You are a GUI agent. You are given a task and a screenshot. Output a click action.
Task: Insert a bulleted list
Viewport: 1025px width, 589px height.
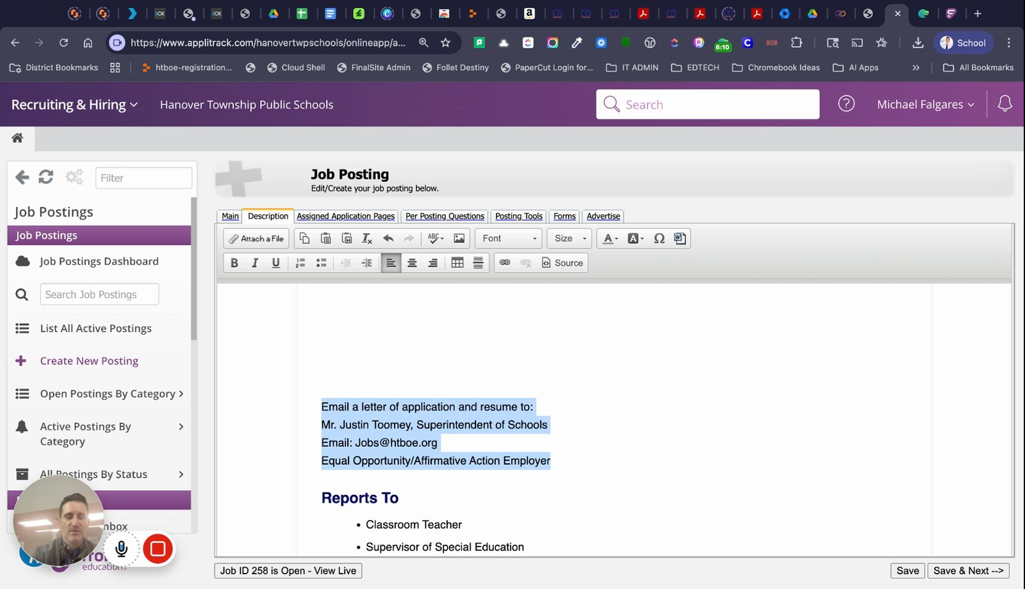(x=322, y=262)
